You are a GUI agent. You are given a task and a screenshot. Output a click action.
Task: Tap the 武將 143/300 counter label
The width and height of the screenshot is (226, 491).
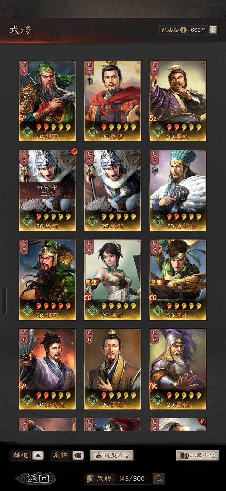[x=118, y=478]
